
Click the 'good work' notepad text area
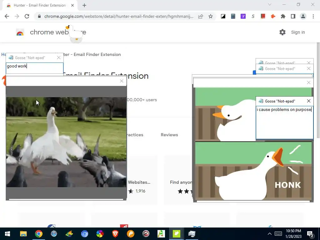pyautogui.click(x=35, y=68)
